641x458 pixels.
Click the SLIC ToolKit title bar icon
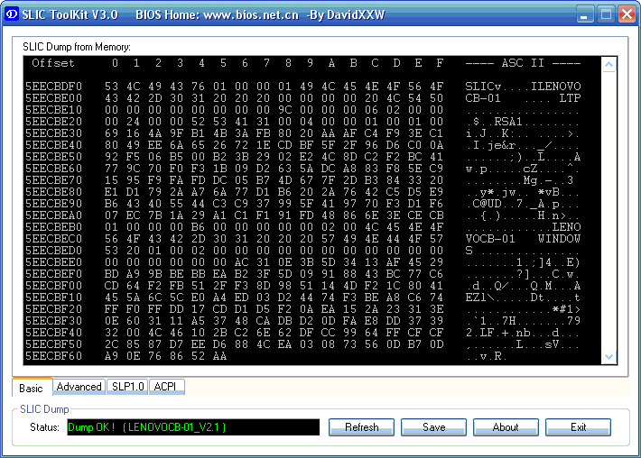click(11, 14)
